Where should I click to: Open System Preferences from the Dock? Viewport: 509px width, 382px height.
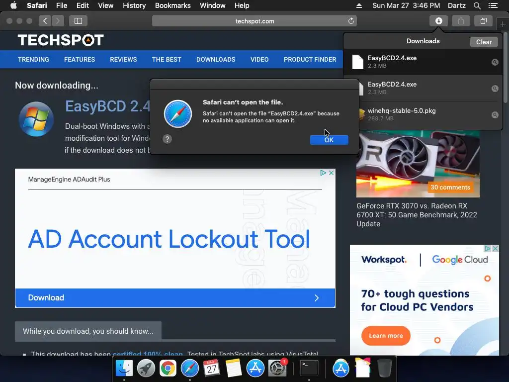click(277, 369)
